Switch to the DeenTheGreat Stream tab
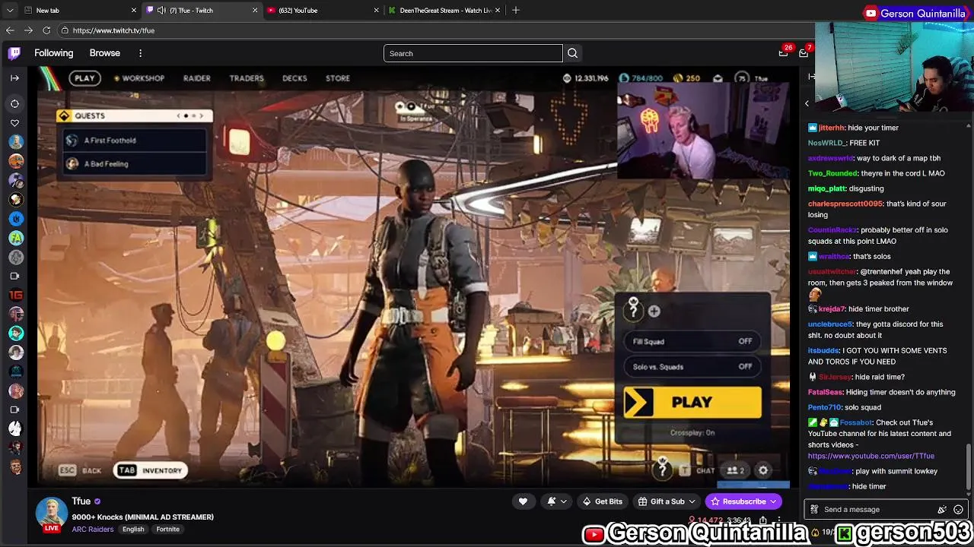 442,10
